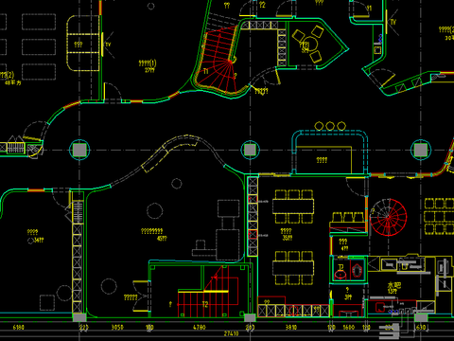Click the 6380 dimension value
454x341 pixels.
click(18, 328)
